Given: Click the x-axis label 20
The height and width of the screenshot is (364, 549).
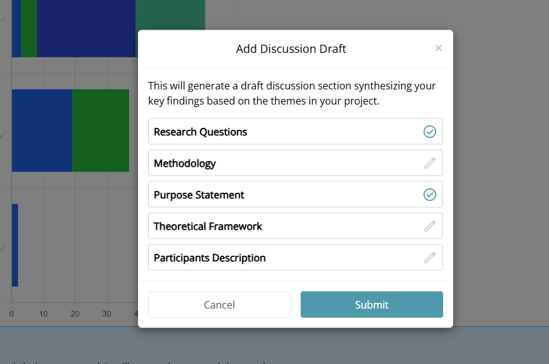Looking at the screenshot, I should 75,314.
